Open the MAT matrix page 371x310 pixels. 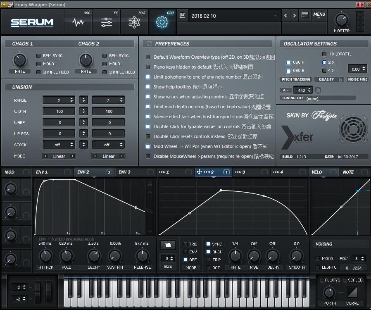click(x=134, y=22)
